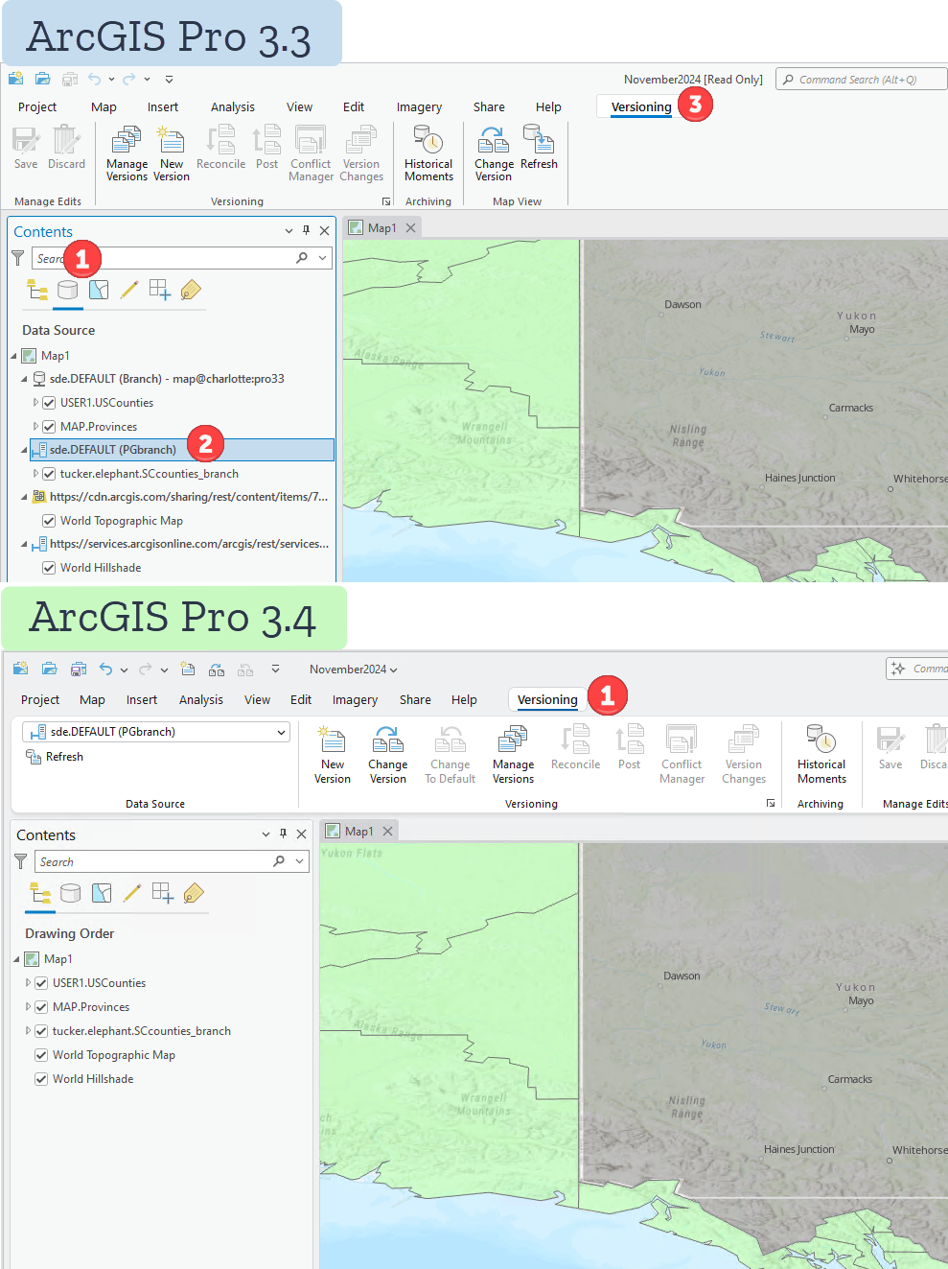
Task: Open Version Changes in the 3.3 ribbon
Action: click(361, 153)
